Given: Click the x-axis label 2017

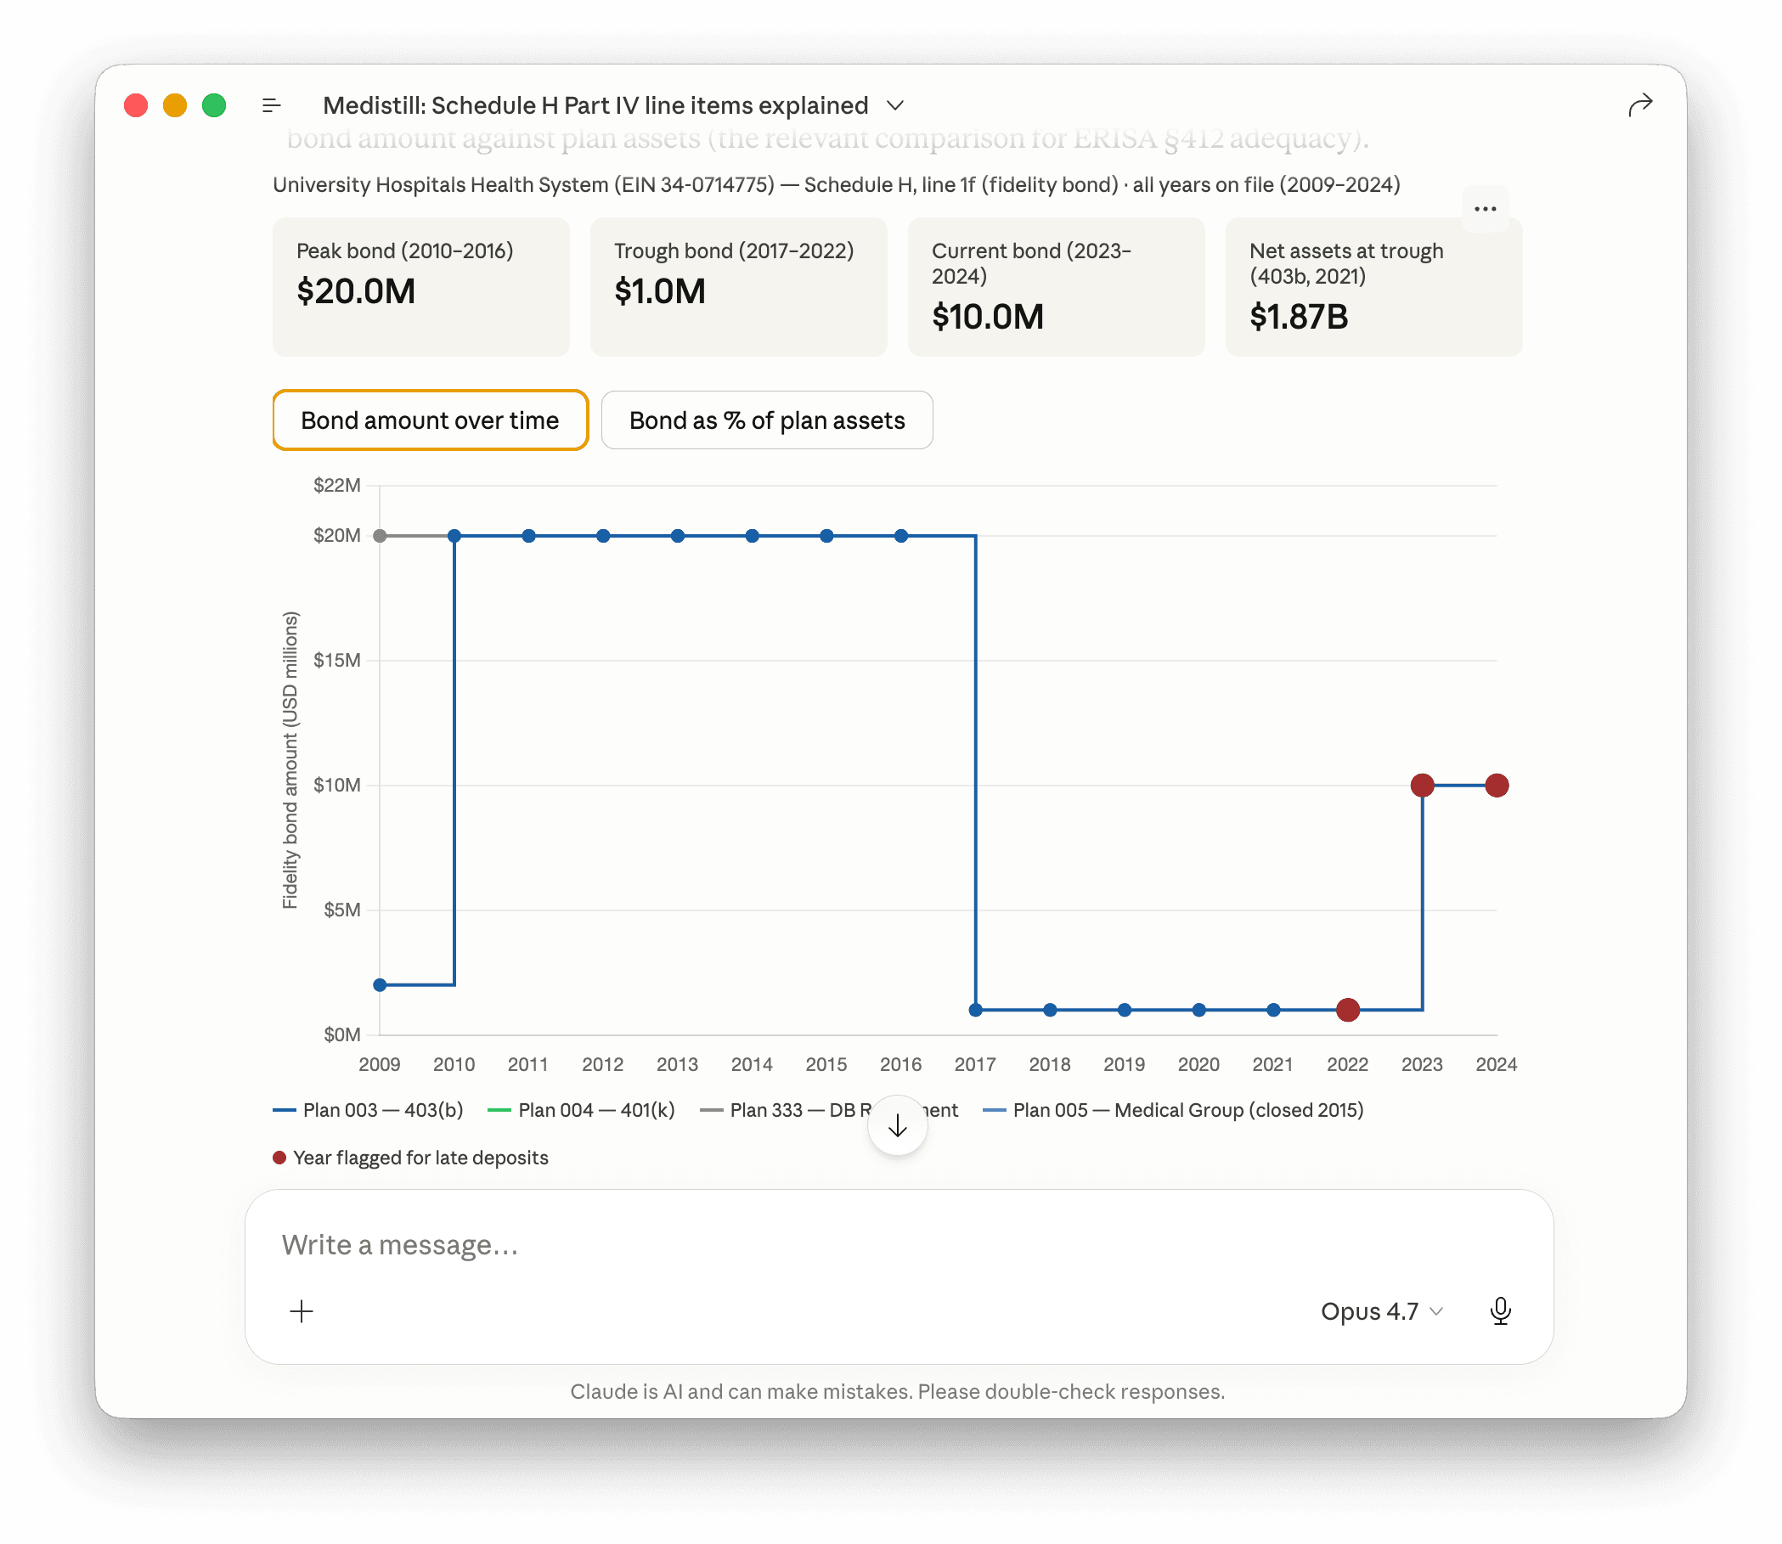Looking at the screenshot, I should tap(975, 1064).
